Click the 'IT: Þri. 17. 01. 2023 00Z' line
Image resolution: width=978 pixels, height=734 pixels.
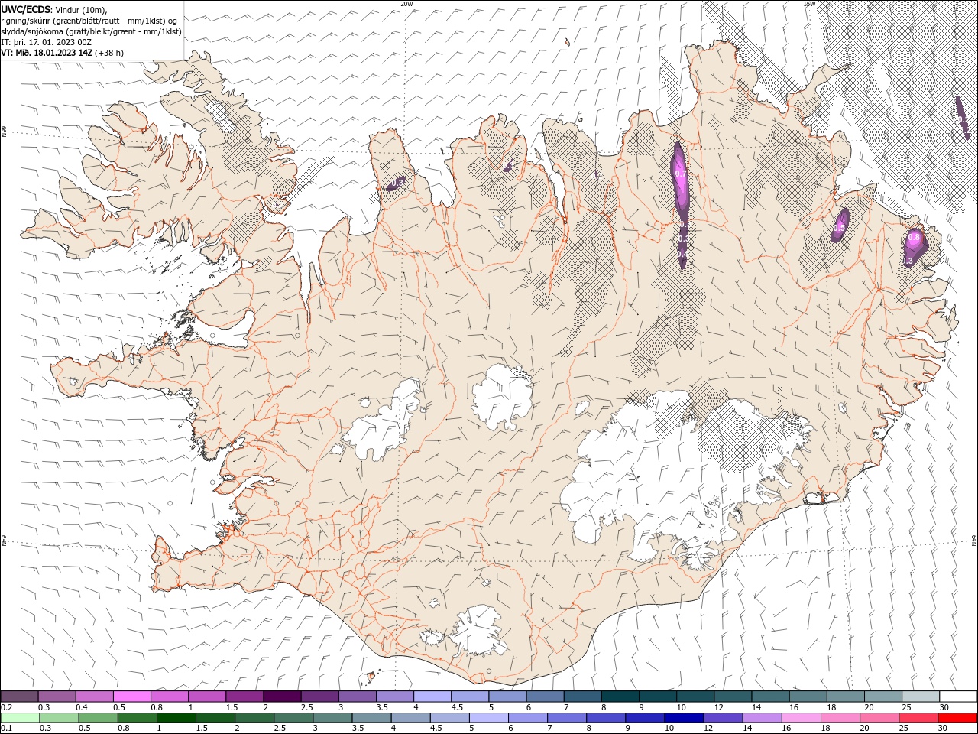click(x=47, y=42)
